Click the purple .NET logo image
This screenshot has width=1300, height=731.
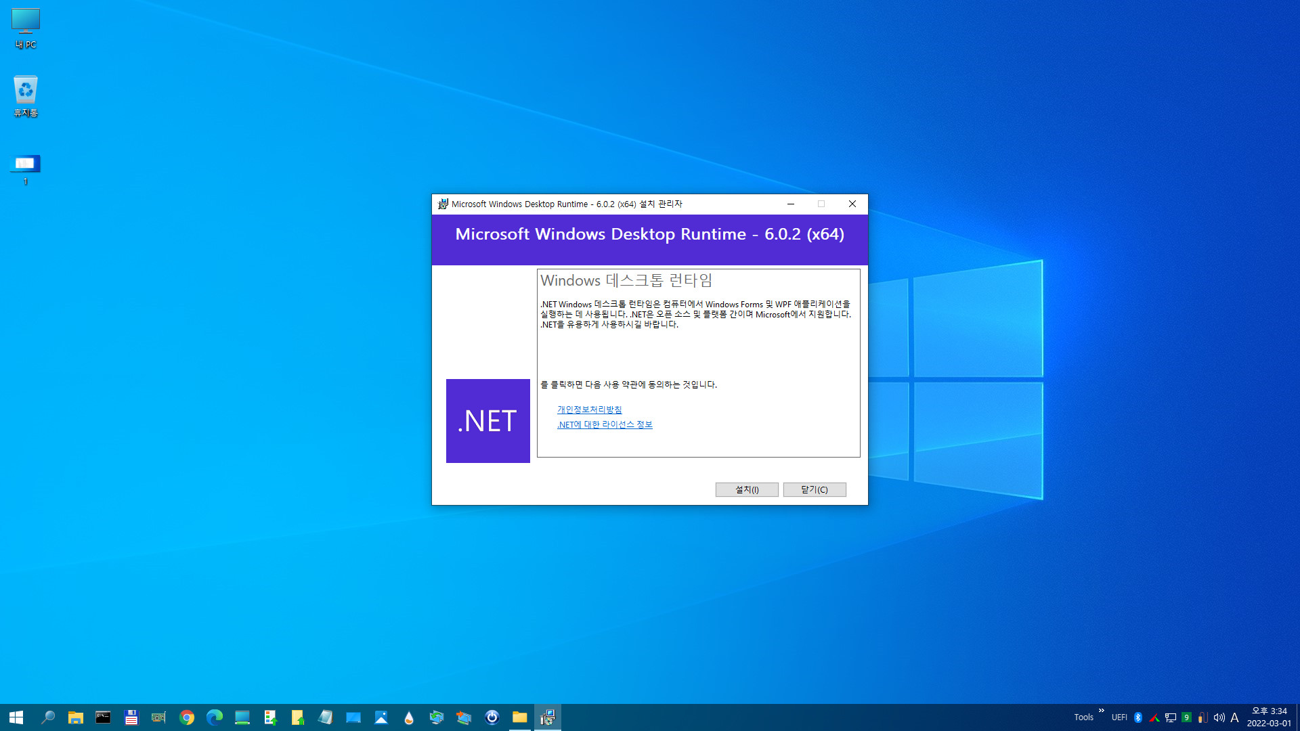coord(488,421)
